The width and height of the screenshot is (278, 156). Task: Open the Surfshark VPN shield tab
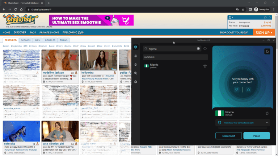(x=135, y=47)
